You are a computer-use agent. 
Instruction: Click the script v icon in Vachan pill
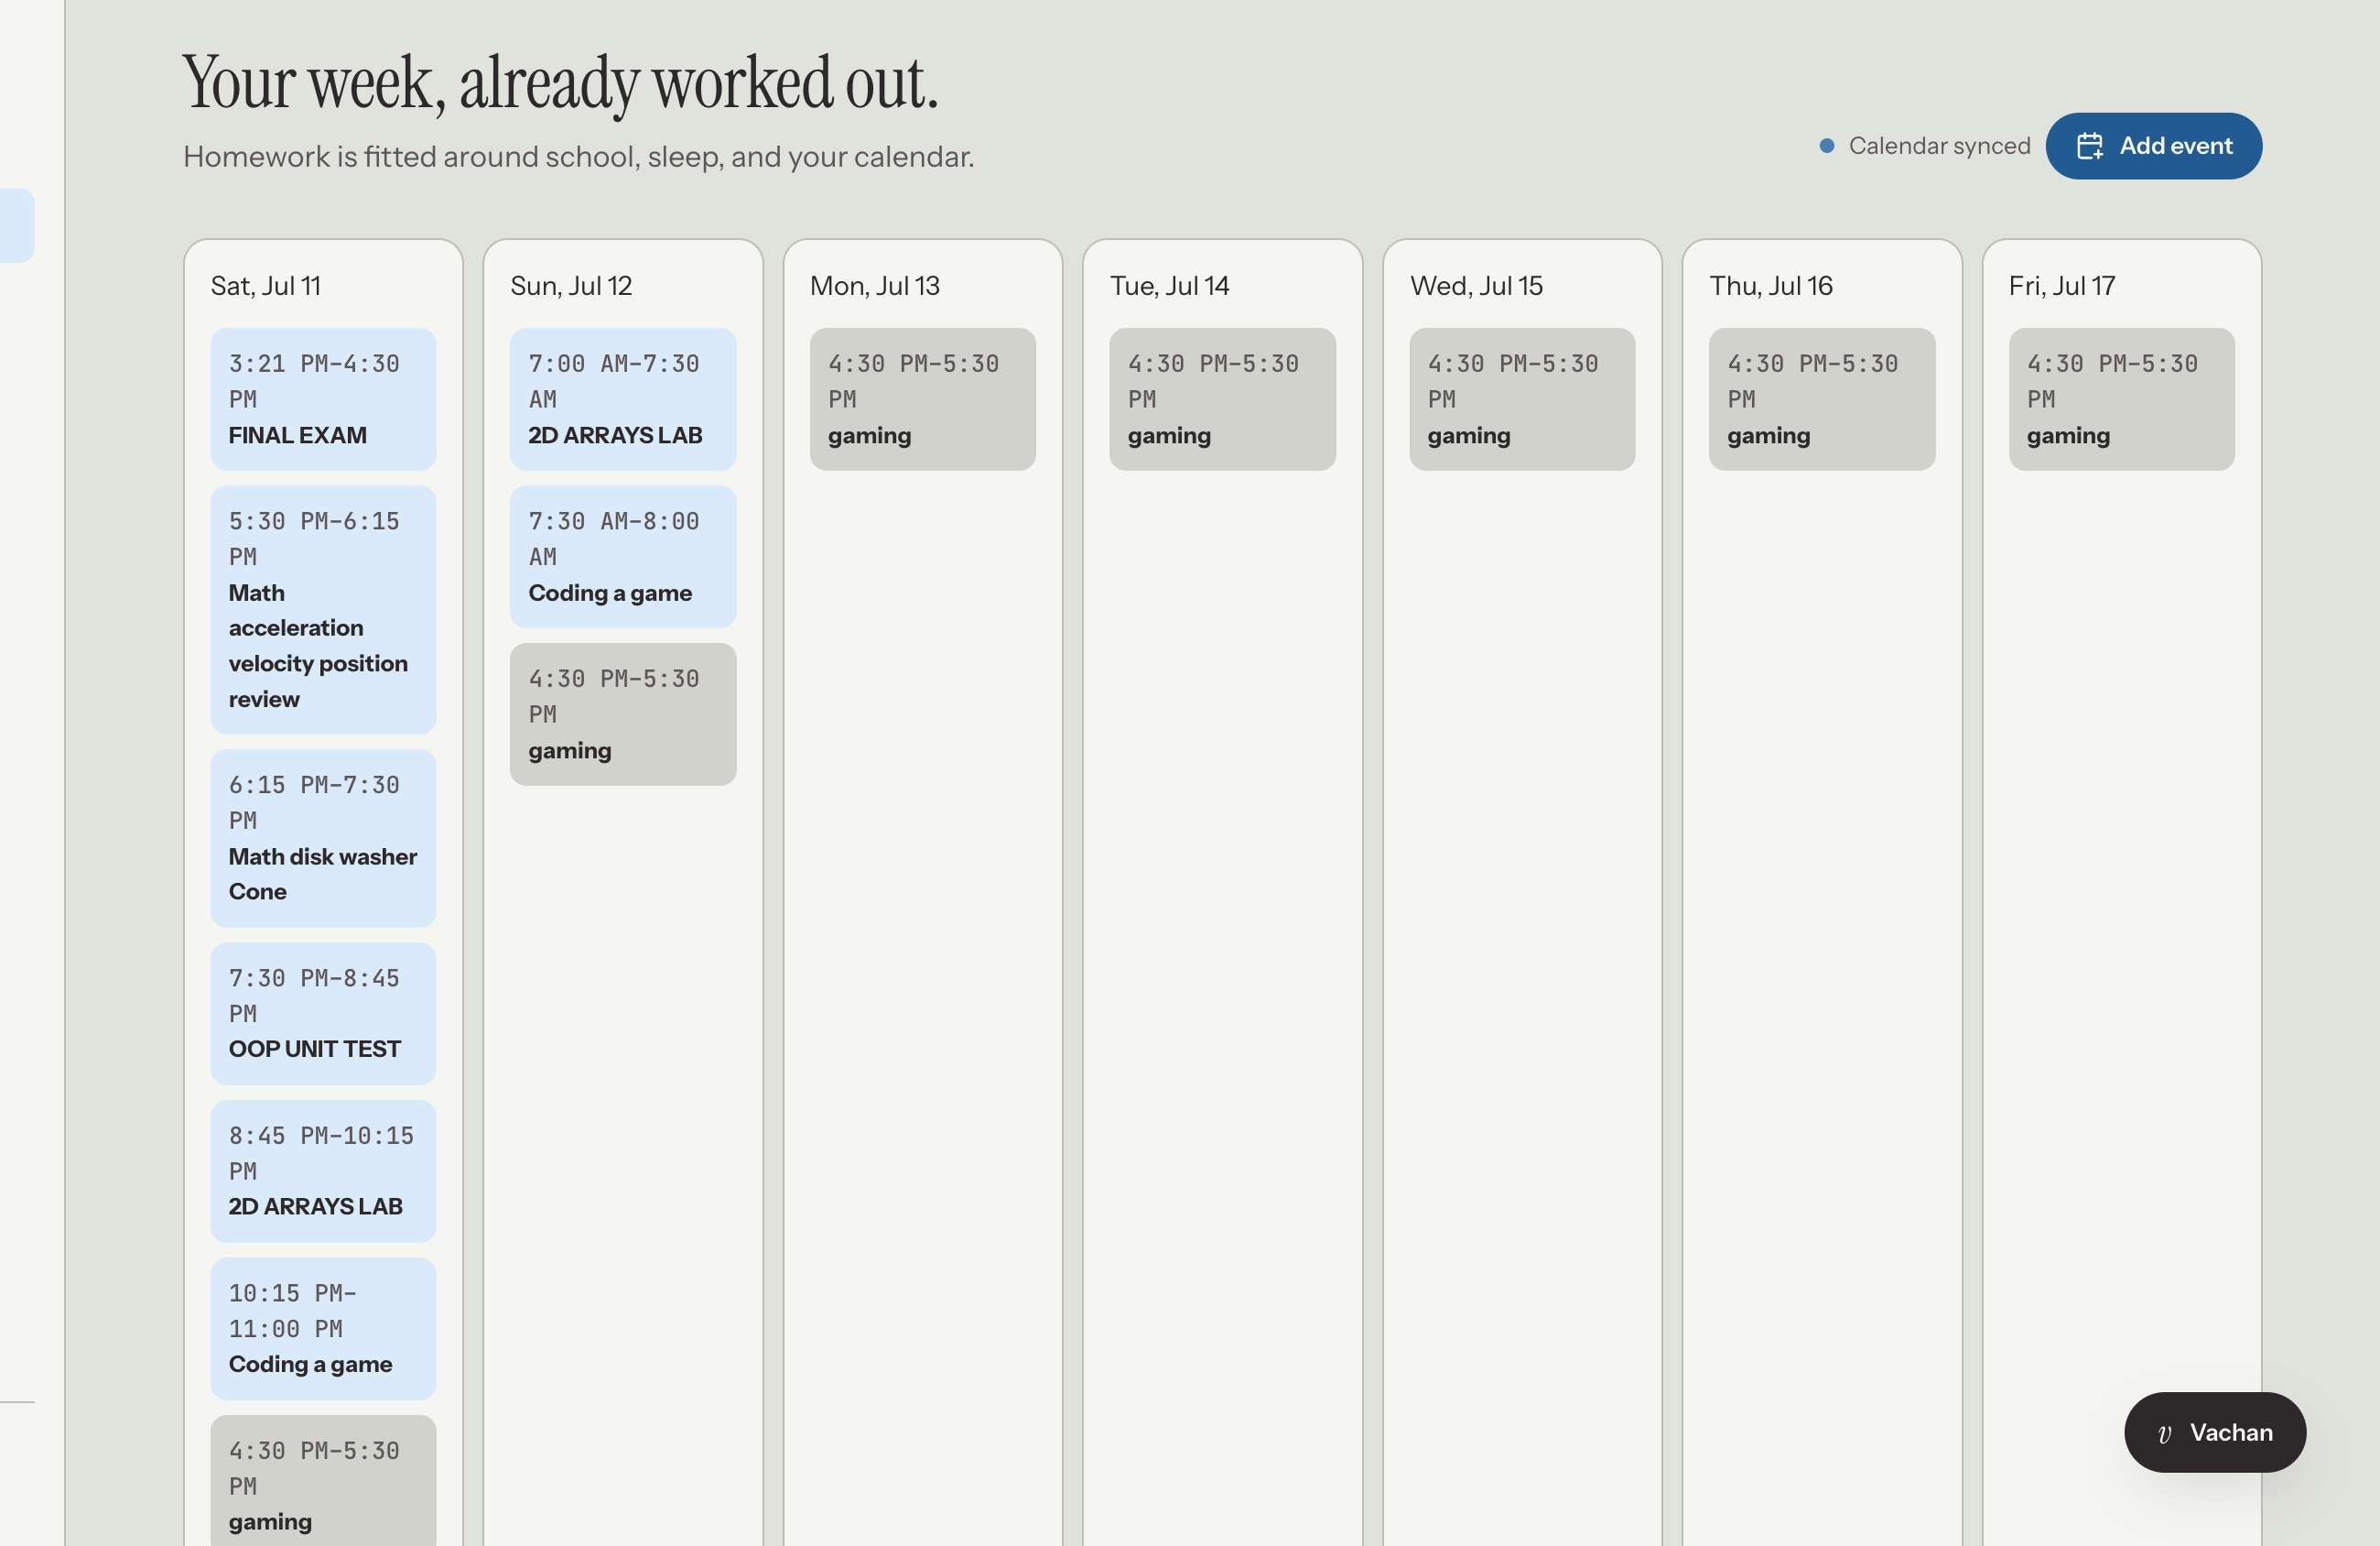point(2164,1433)
